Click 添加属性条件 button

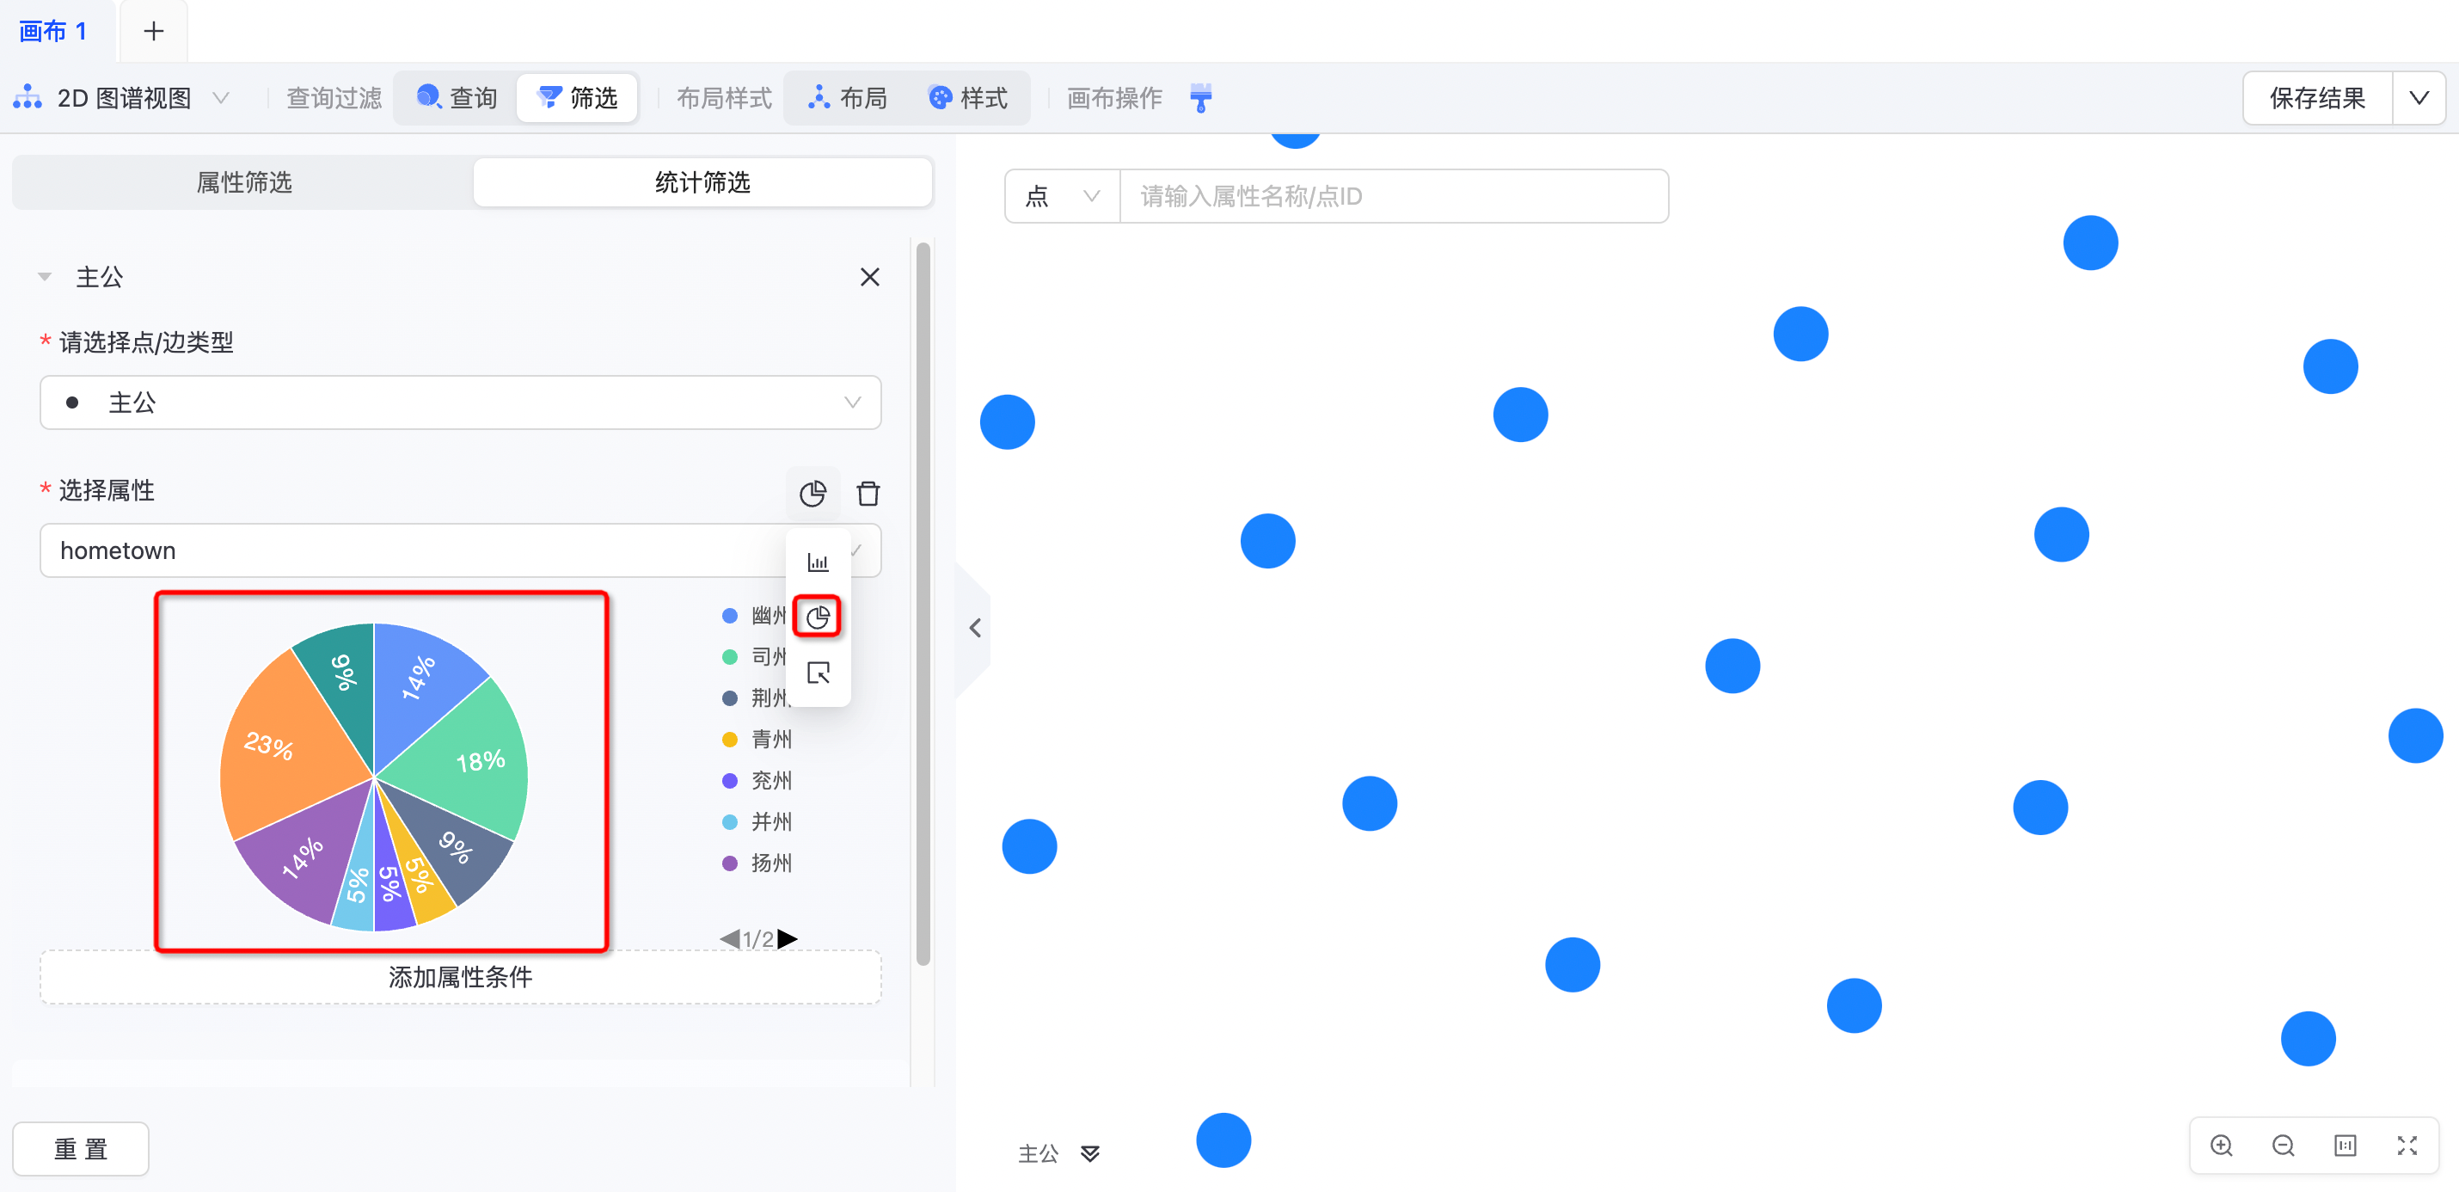(x=460, y=976)
